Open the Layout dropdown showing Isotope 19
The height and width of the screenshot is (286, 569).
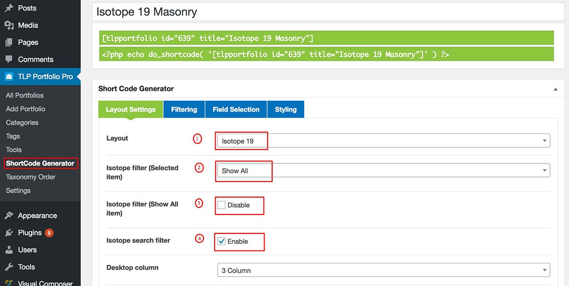[x=384, y=141]
